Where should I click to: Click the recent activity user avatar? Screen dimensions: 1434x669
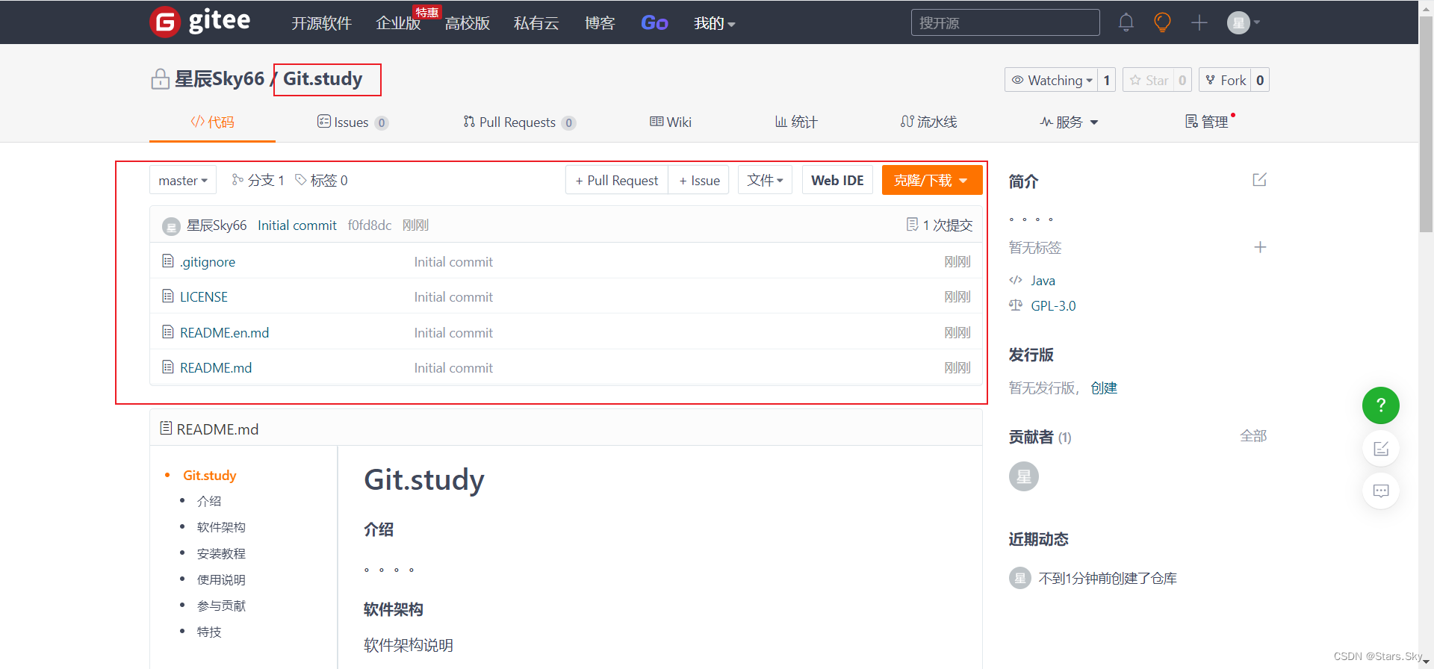point(1019,578)
